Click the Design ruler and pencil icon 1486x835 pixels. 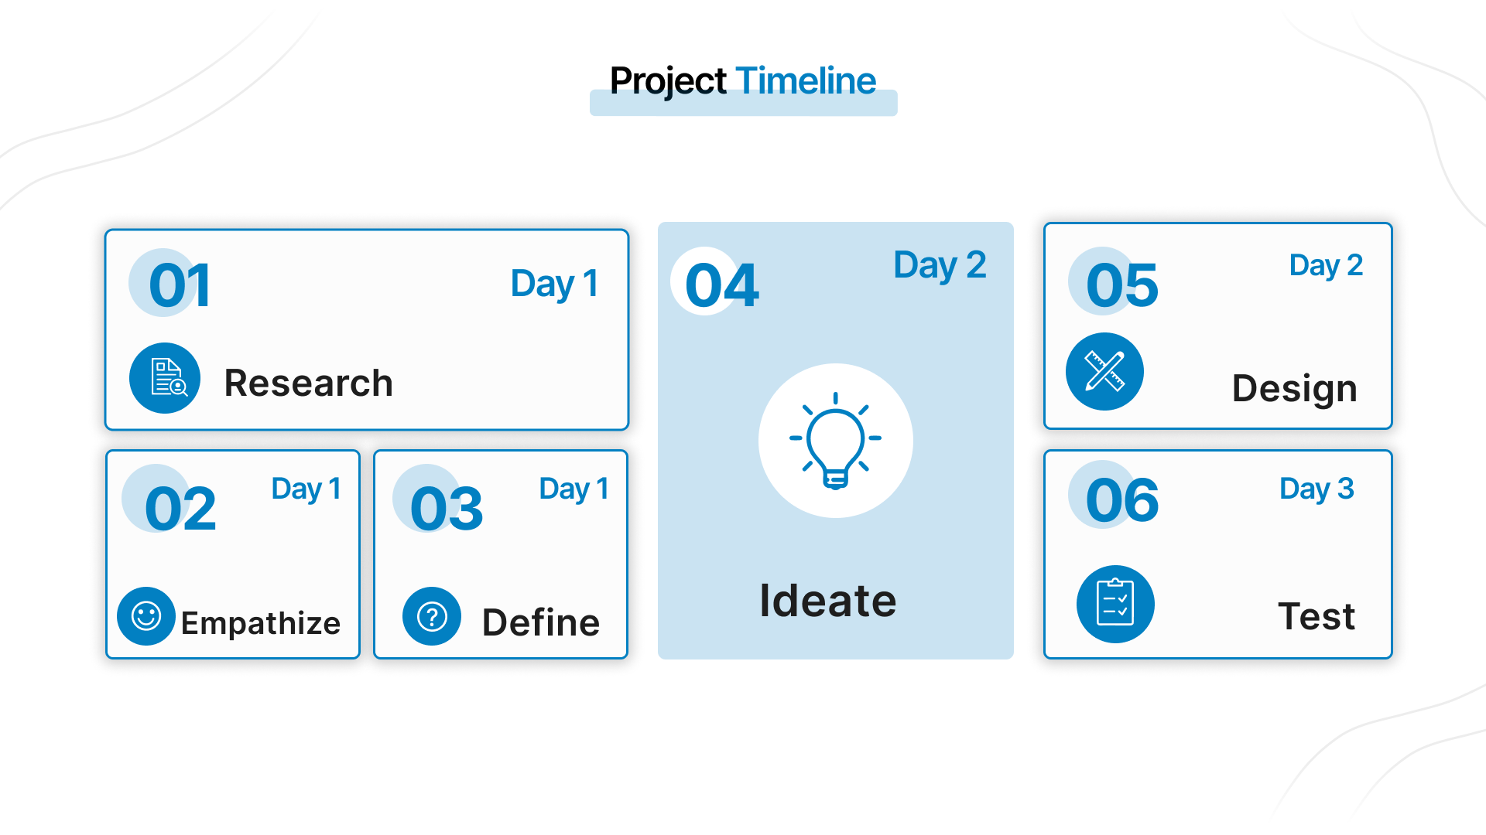(x=1104, y=372)
